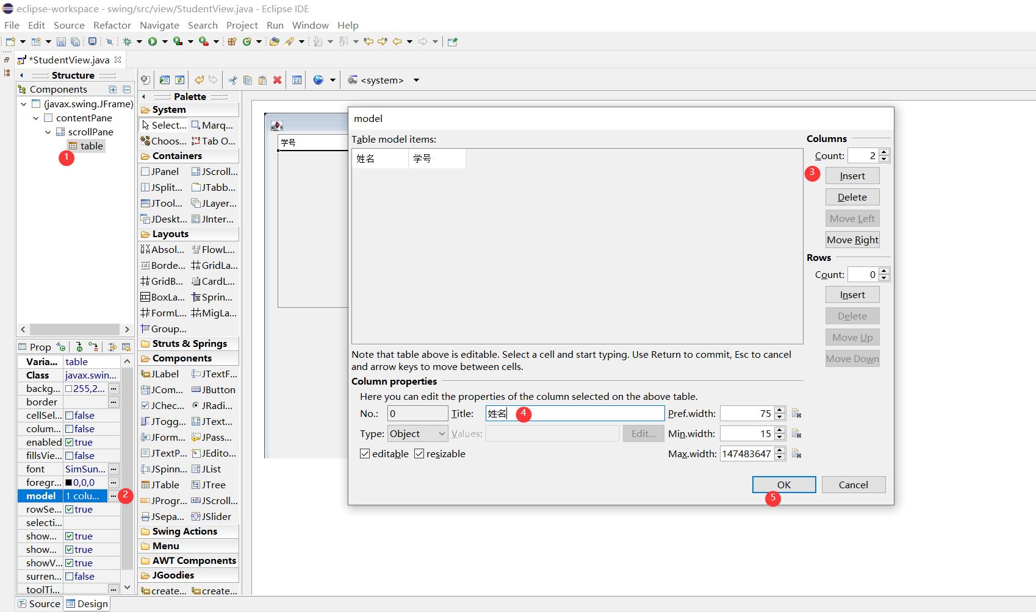Open the Refactor menu

[112, 25]
